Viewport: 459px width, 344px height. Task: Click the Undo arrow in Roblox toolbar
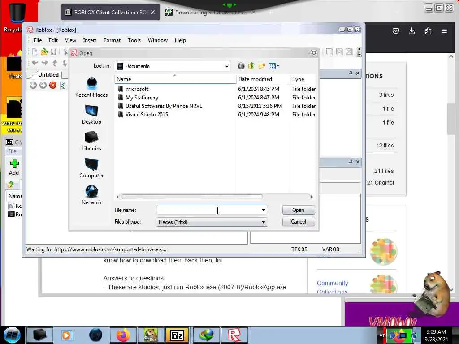coord(35,63)
